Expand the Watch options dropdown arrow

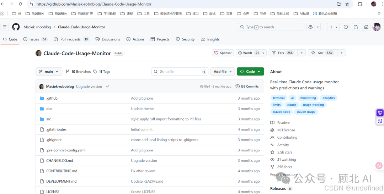[263, 53]
